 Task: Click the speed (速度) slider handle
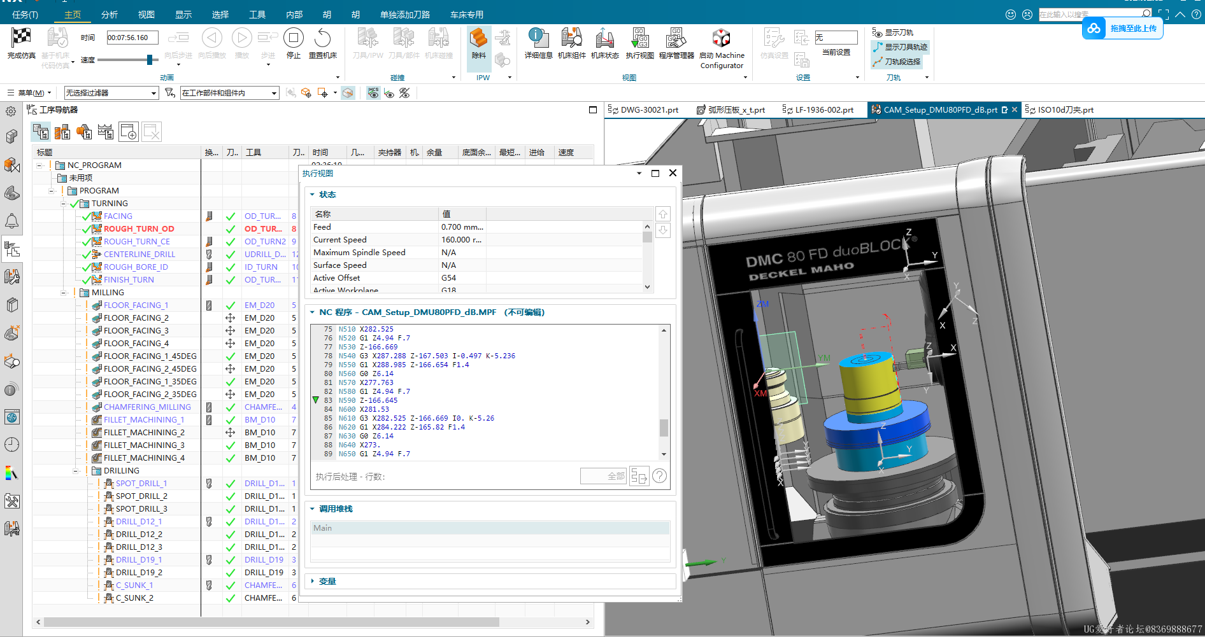click(150, 60)
